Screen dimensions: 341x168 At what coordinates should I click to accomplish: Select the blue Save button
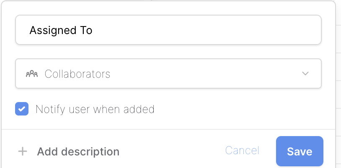[300, 151]
